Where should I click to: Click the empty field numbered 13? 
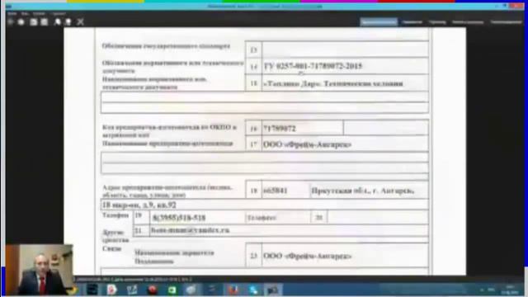pyautogui.click(x=345, y=49)
